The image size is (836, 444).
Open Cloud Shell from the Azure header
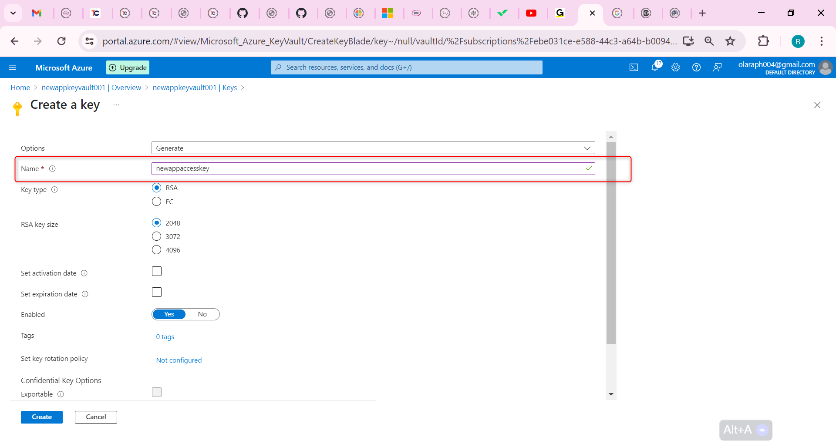[x=634, y=67]
